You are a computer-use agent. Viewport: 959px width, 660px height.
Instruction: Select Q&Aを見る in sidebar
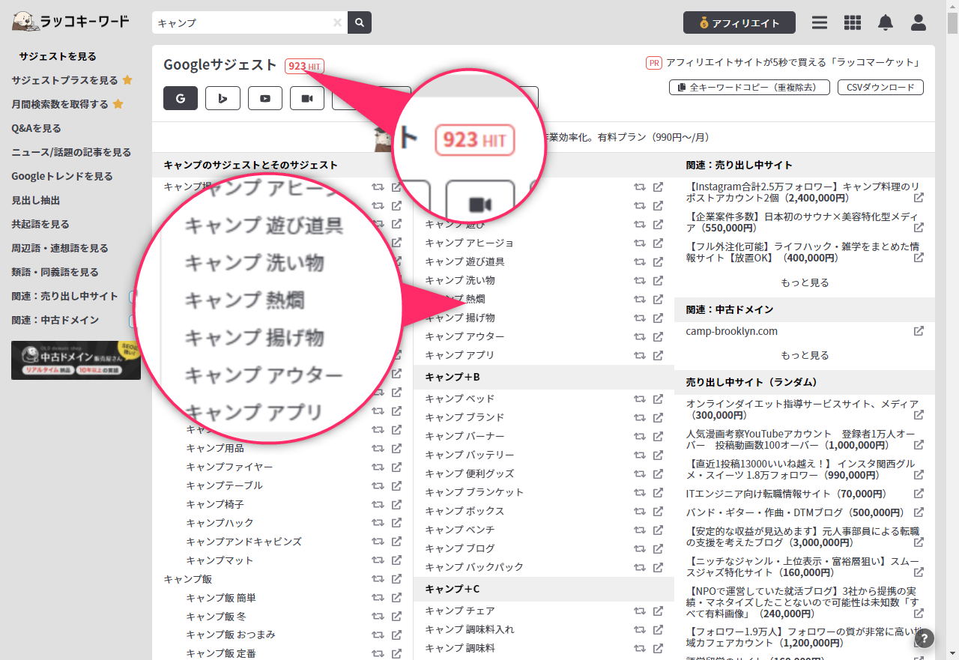click(x=36, y=128)
